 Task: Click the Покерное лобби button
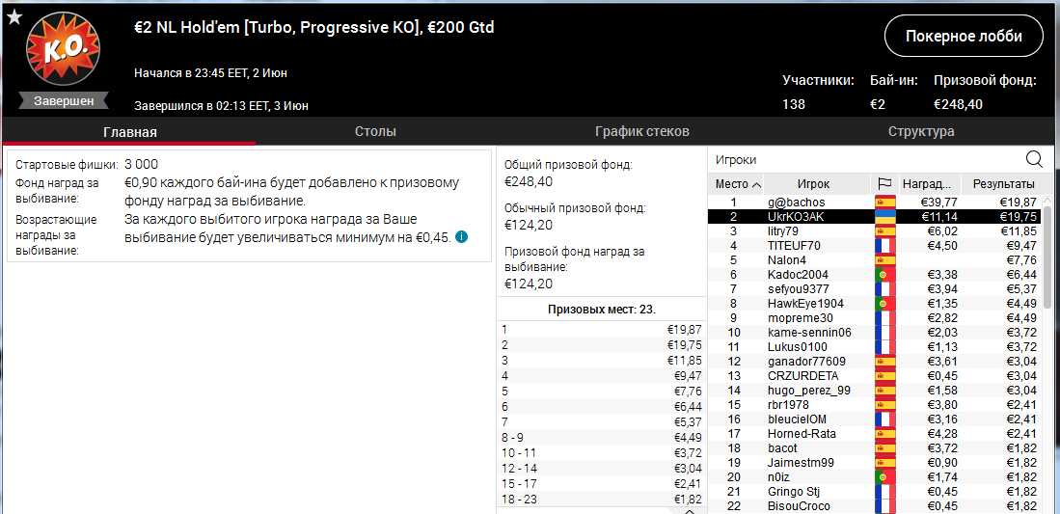tap(964, 37)
